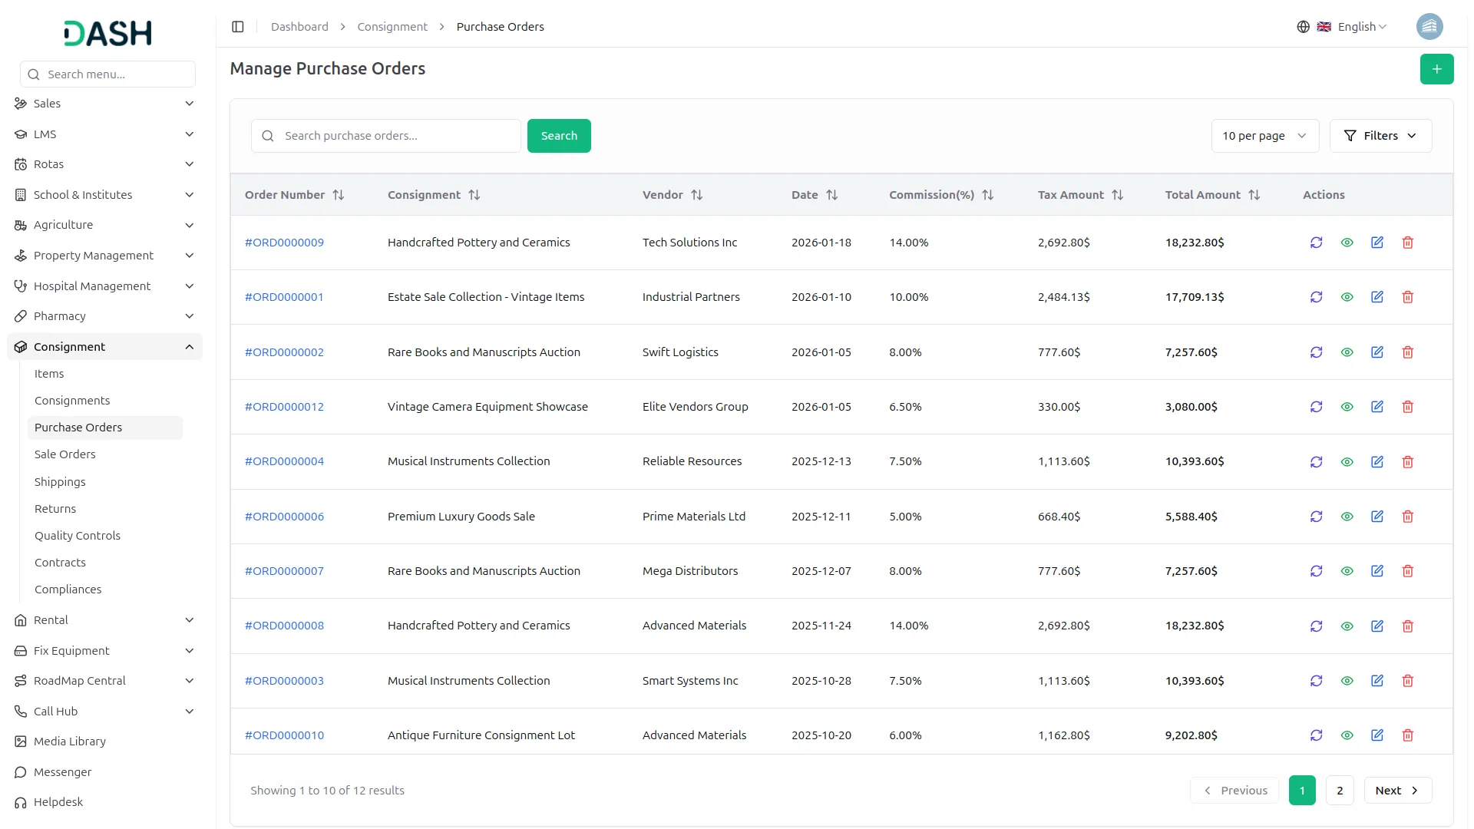Screen dimensions: 1474x829
Task: Open the 10 per page dropdown
Action: [x=1264, y=136]
